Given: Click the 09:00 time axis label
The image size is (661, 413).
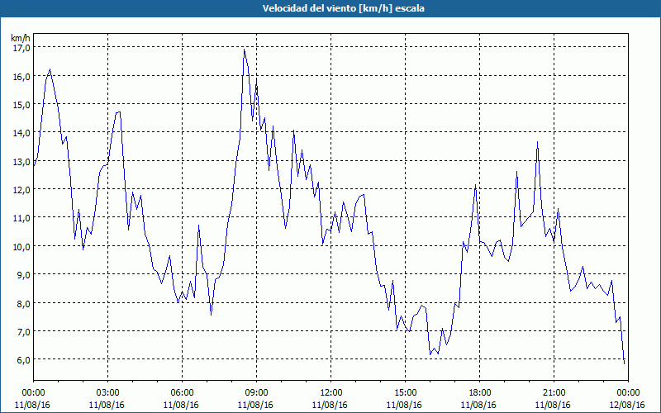Looking at the screenshot, I should pyautogui.click(x=256, y=393).
